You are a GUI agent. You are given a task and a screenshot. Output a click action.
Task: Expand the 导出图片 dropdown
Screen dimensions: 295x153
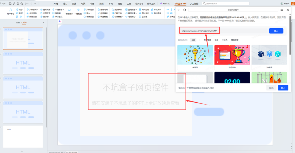click(162, 13)
